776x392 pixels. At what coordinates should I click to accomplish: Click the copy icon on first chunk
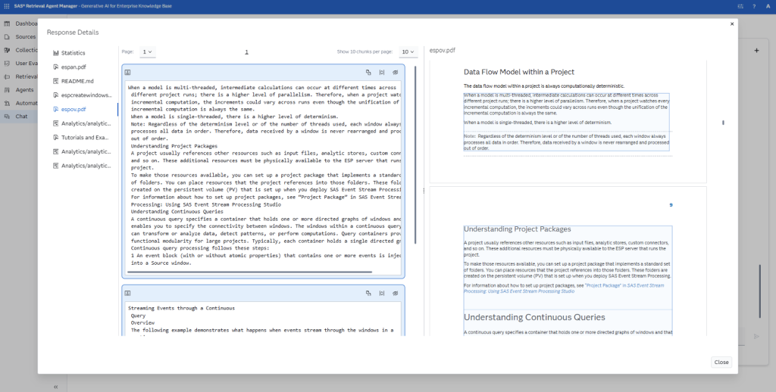[x=368, y=72]
